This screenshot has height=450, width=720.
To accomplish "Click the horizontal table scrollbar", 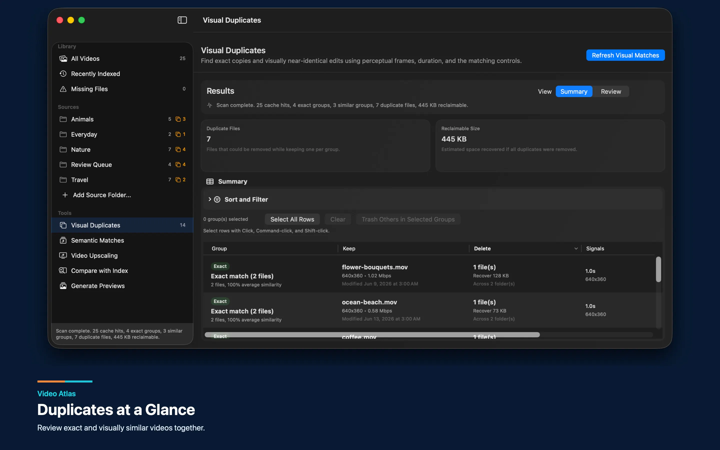I will tap(372, 335).
